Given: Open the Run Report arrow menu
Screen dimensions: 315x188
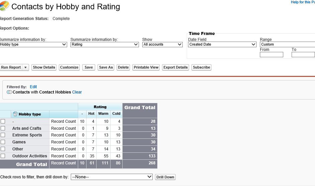Looking at the screenshot, I should click(25, 67).
